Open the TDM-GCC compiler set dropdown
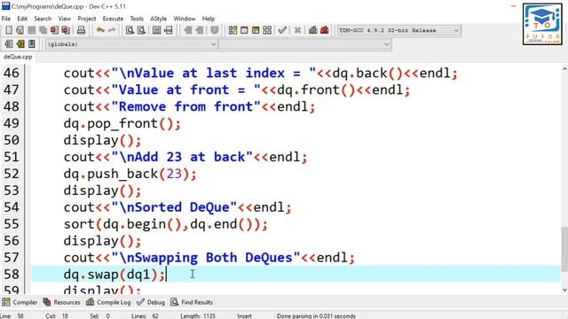The height and width of the screenshot is (319, 568). tap(398, 30)
